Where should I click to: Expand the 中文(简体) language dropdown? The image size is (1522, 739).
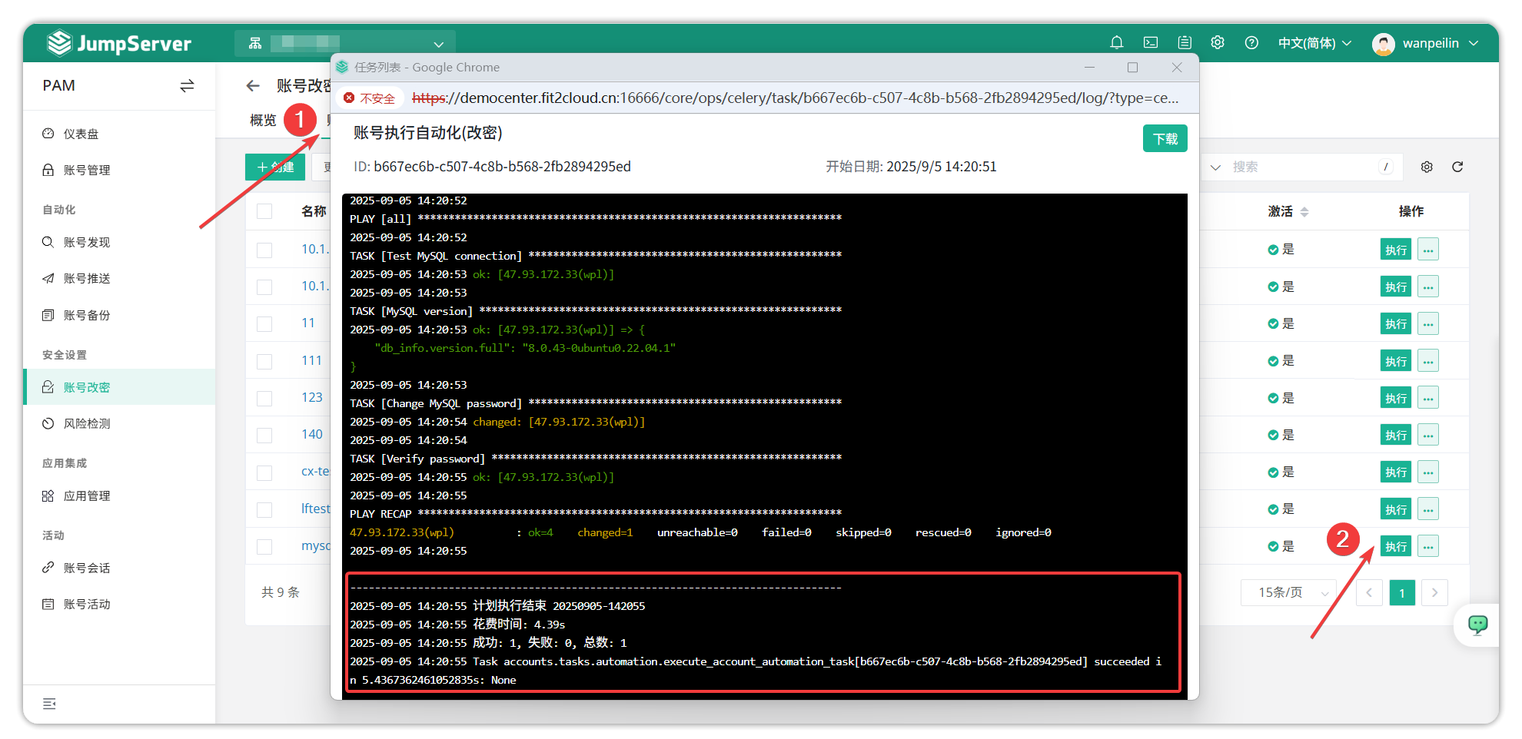(x=1314, y=43)
